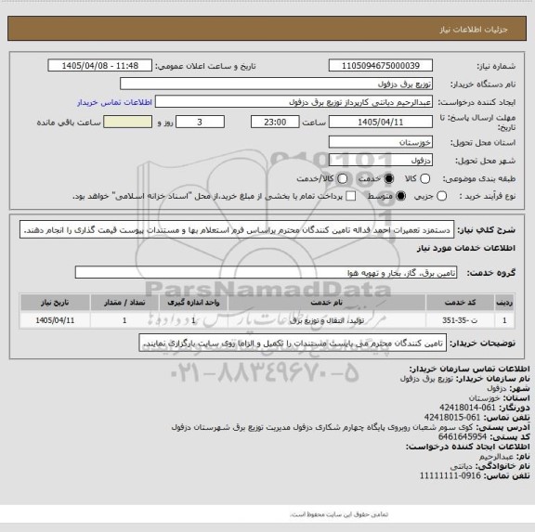Click the buyer name field توزیع برق دزفول
The image size is (535, 532).
(x=277, y=84)
